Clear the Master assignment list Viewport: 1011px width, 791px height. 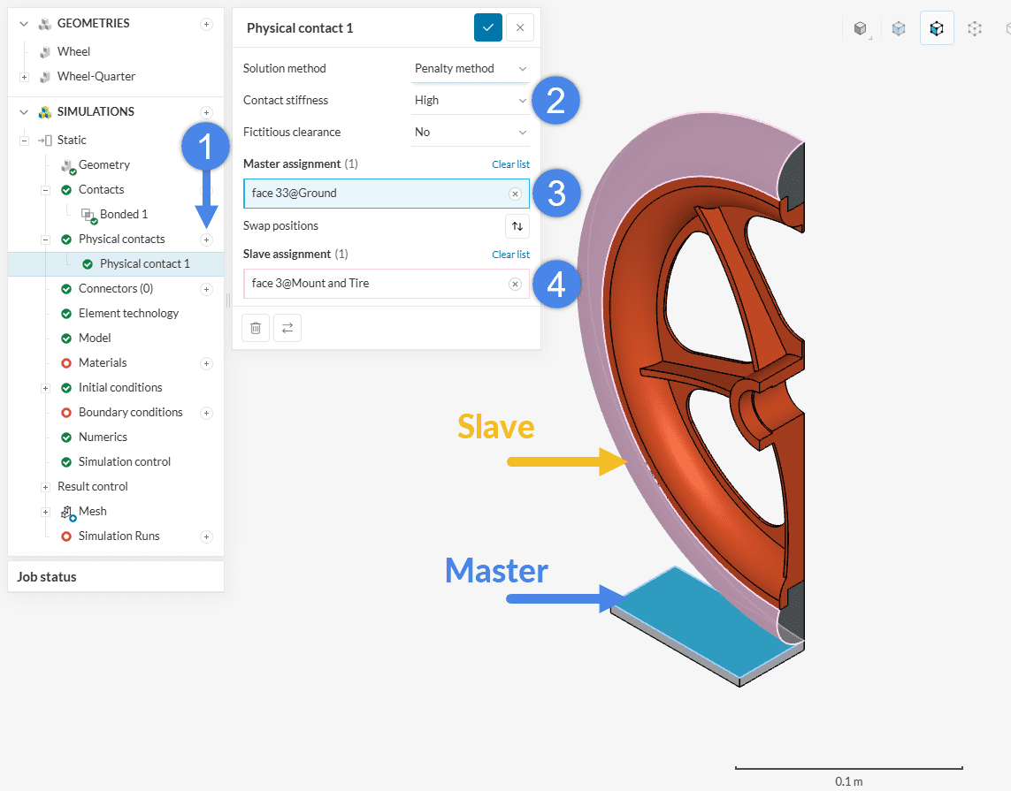coord(510,164)
